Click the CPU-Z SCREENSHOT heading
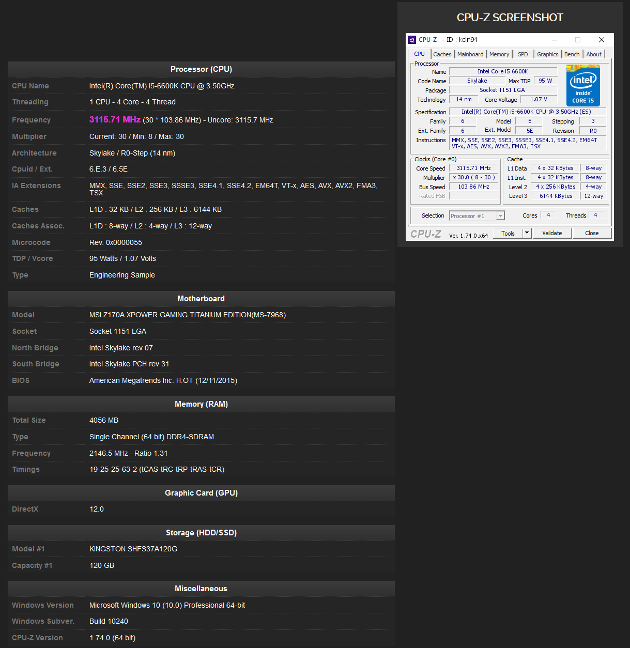The height and width of the screenshot is (648, 630). pyautogui.click(x=510, y=18)
